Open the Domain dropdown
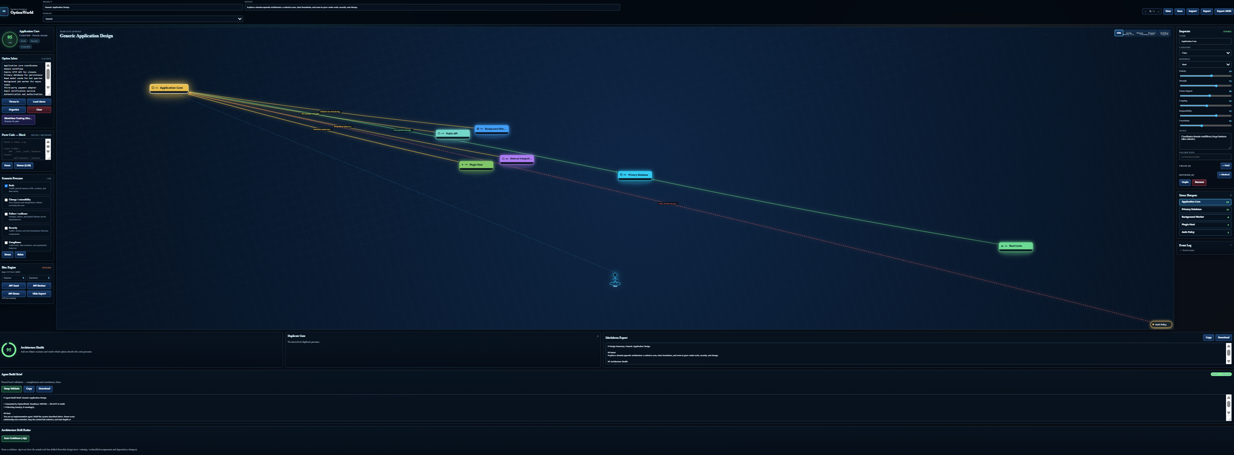This screenshot has height=455, width=1234. 143,19
